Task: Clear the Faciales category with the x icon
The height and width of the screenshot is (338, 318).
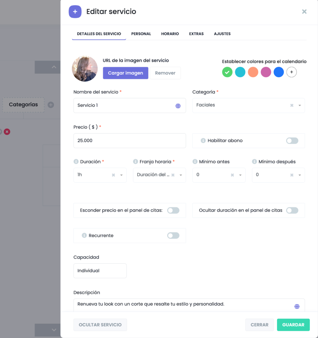Action: pyautogui.click(x=292, y=105)
